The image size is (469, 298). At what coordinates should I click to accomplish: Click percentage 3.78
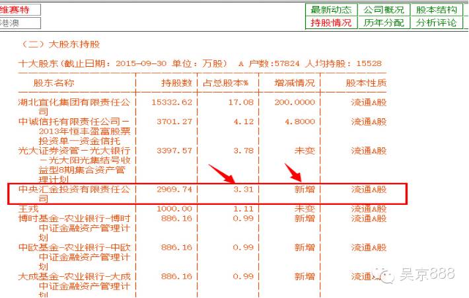tap(244, 151)
